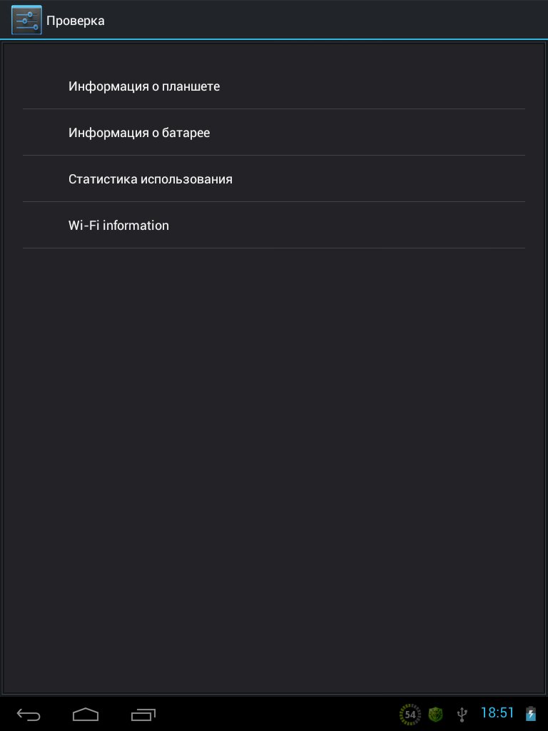Open the Recent apps overview
548x731 pixels.
pyautogui.click(x=143, y=714)
